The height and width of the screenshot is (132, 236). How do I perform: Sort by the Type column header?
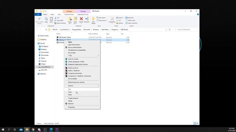(x=108, y=34)
